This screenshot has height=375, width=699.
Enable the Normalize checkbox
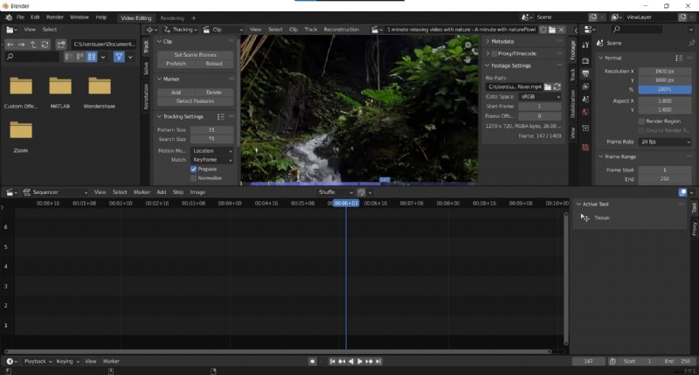[x=193, y=178]
